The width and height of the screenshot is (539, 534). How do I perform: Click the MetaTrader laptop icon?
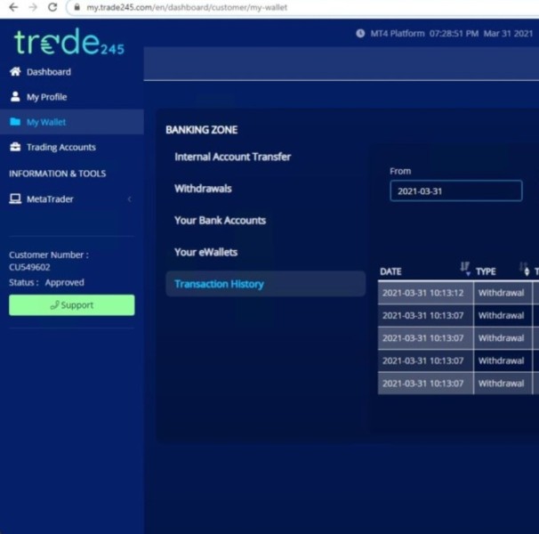point(15,198)
